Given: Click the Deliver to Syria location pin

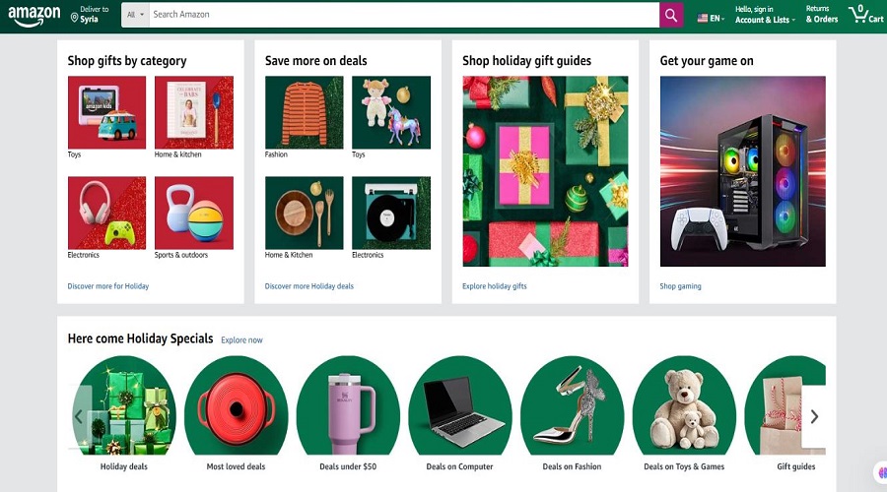Looking at the screenshot, I should (75, 18).
